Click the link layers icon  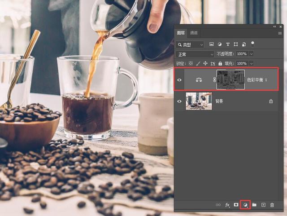pyautogui.click(x=218, y=205)
